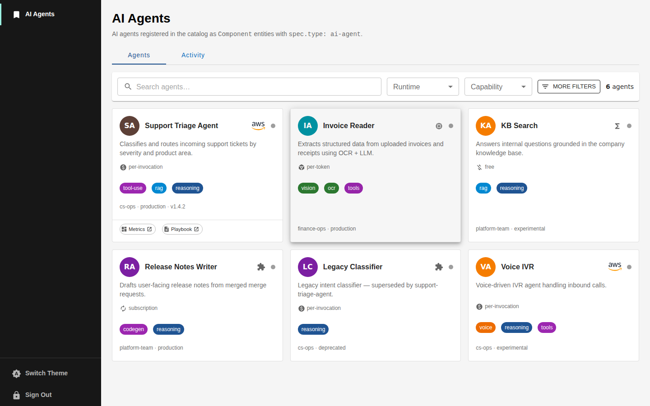Click the sigma runtime icon on KB Search

(x=617, y=126)
